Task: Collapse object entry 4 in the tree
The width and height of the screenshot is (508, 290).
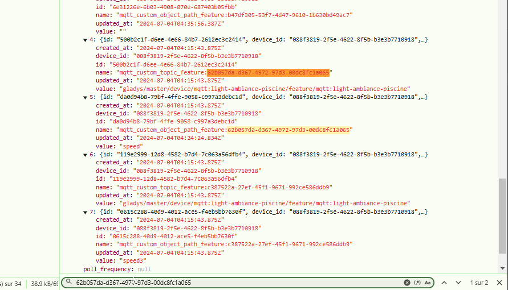Action: coord(86,40)
